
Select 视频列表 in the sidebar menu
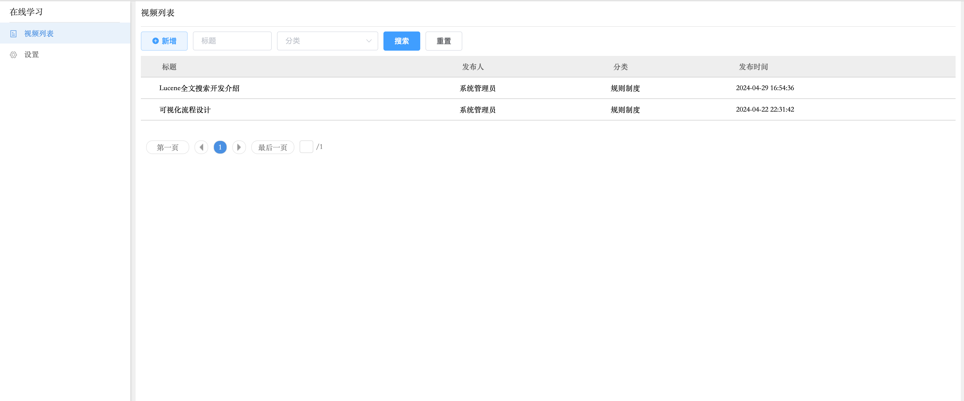[x=39, y=34]
